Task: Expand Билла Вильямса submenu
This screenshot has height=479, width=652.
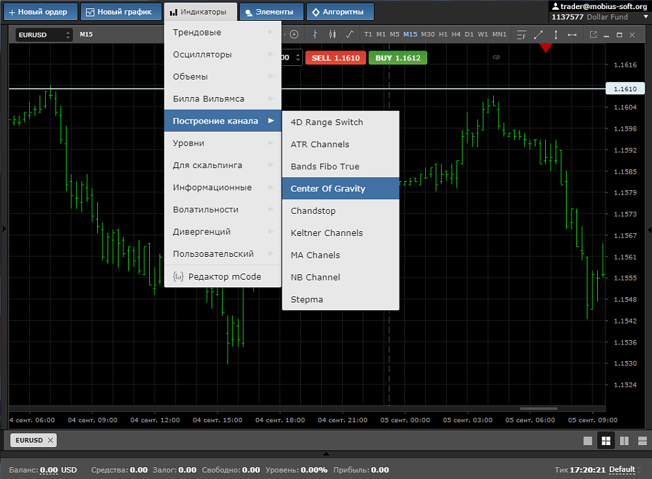Action: [223, 99]
